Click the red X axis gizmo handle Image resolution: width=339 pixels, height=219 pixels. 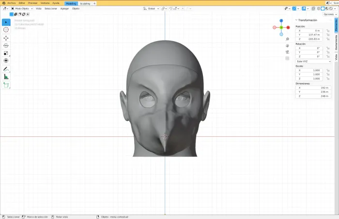[x=288, y=28]
